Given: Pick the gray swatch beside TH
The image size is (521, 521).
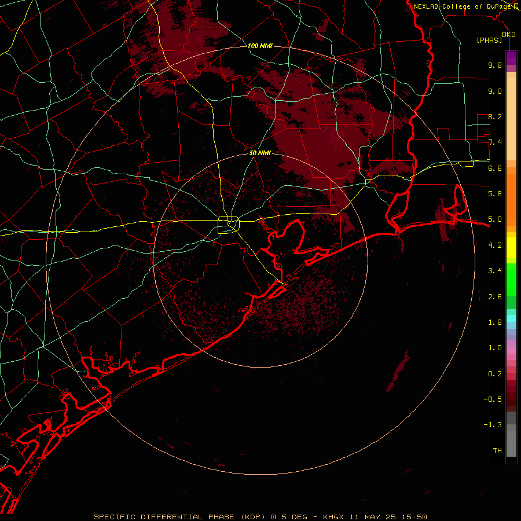Looking at the screenshot, I should pos(511,445).
